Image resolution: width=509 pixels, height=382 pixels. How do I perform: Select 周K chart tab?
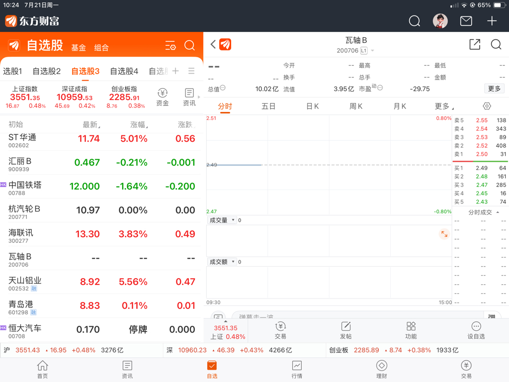click(356, 106)
